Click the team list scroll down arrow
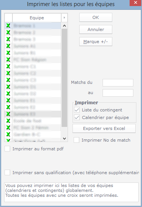The height and width of the screenshot is (207, 142). (x=64, y=139)
